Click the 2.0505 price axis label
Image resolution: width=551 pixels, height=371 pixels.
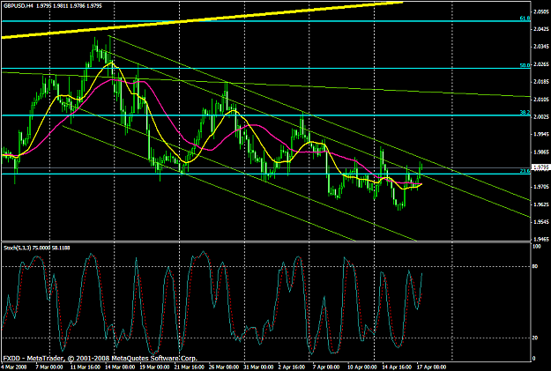(541, 12)
